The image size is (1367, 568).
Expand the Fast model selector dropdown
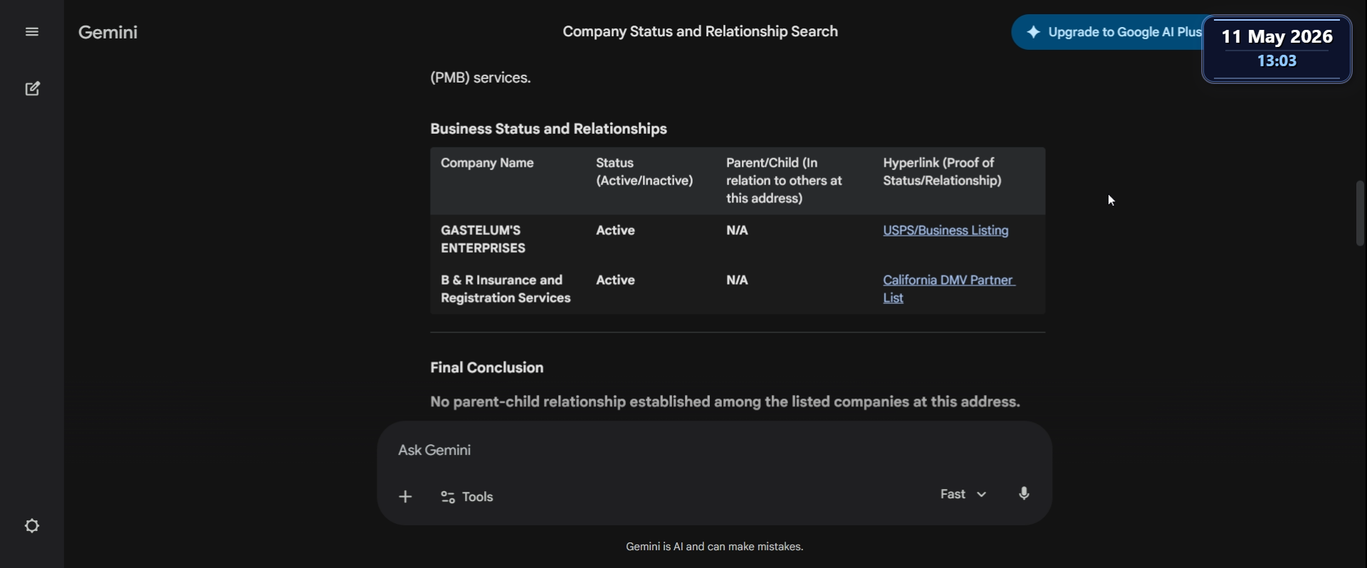963,494
